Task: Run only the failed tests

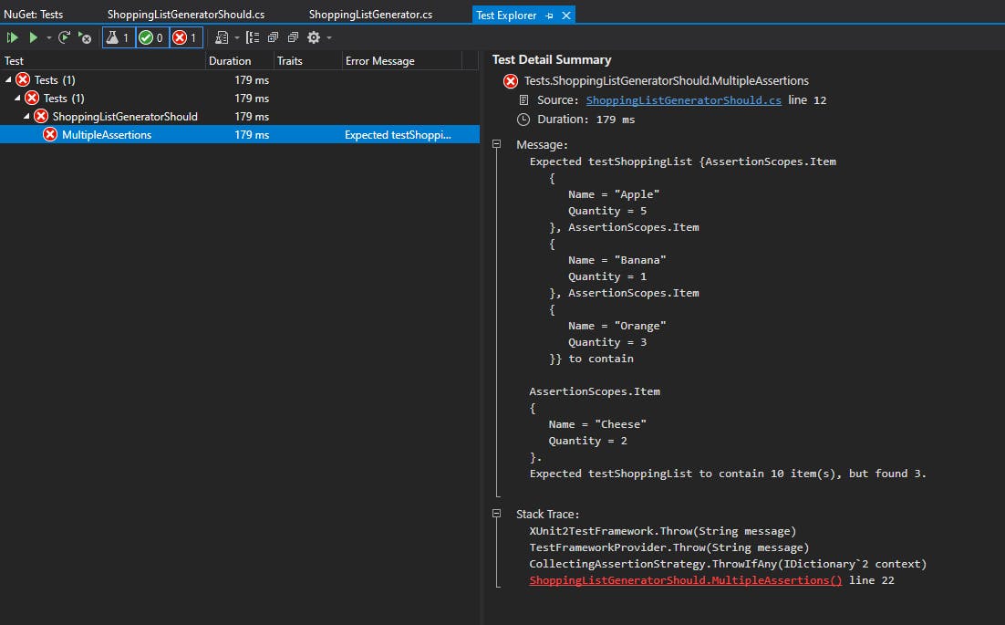Action: tap(84, 37)
